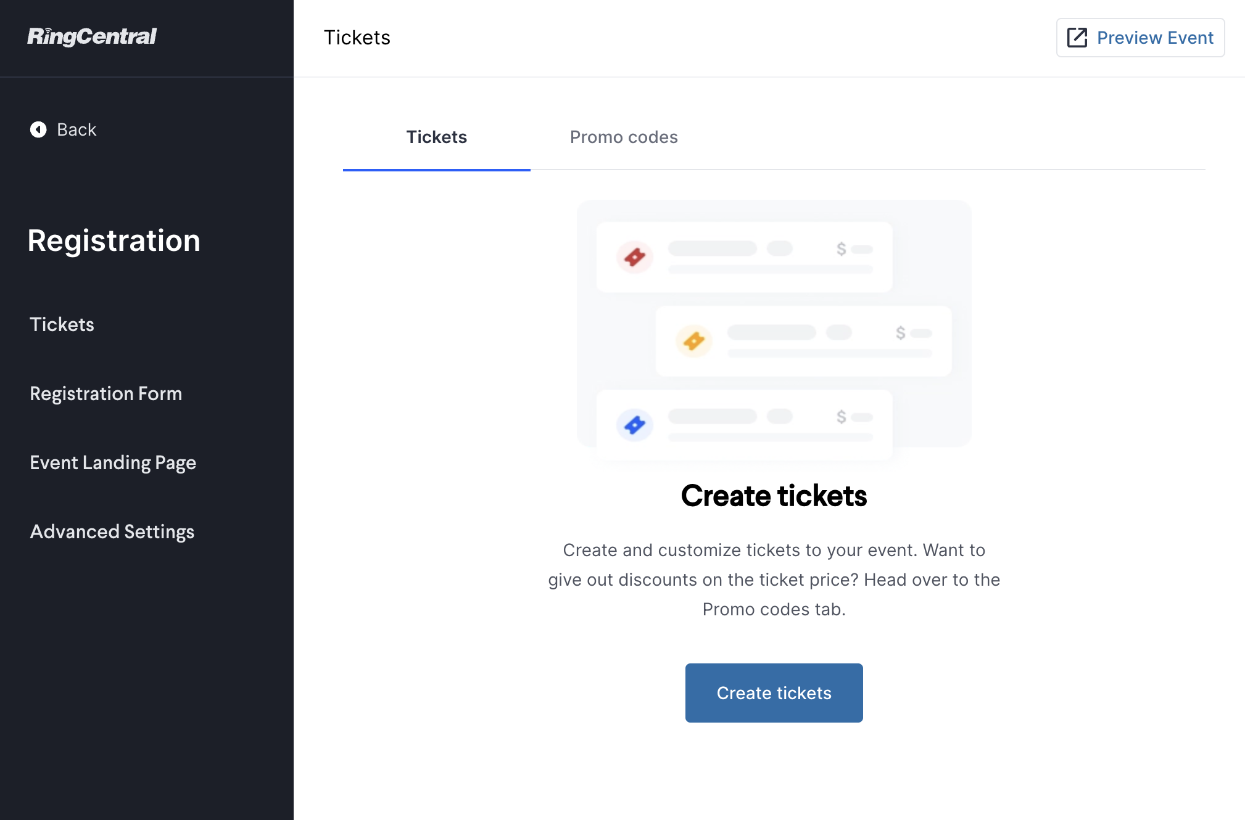Click dollar sign on the yellow ticket card
The height and width of the screenshot is (820, 1245).
tap(901, 333)
